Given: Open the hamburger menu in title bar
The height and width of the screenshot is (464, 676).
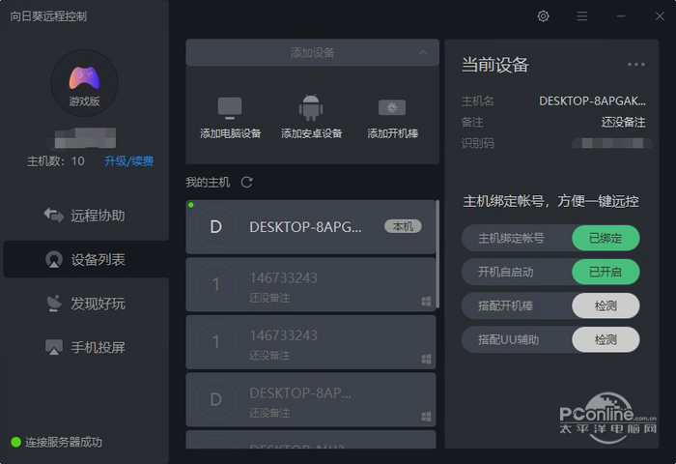Looking at the screenshot, I should coord(582,16).
